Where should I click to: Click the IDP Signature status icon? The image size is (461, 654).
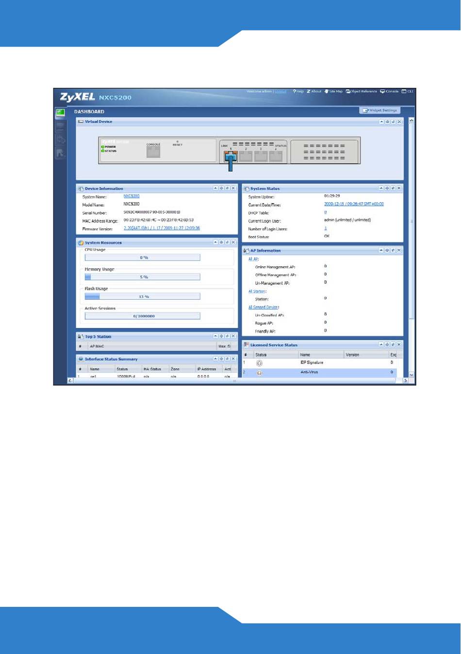pyautogui.click(x=259, y=363)
